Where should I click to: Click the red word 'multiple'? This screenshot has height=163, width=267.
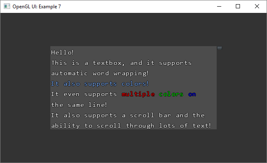[x=138, y=94]
